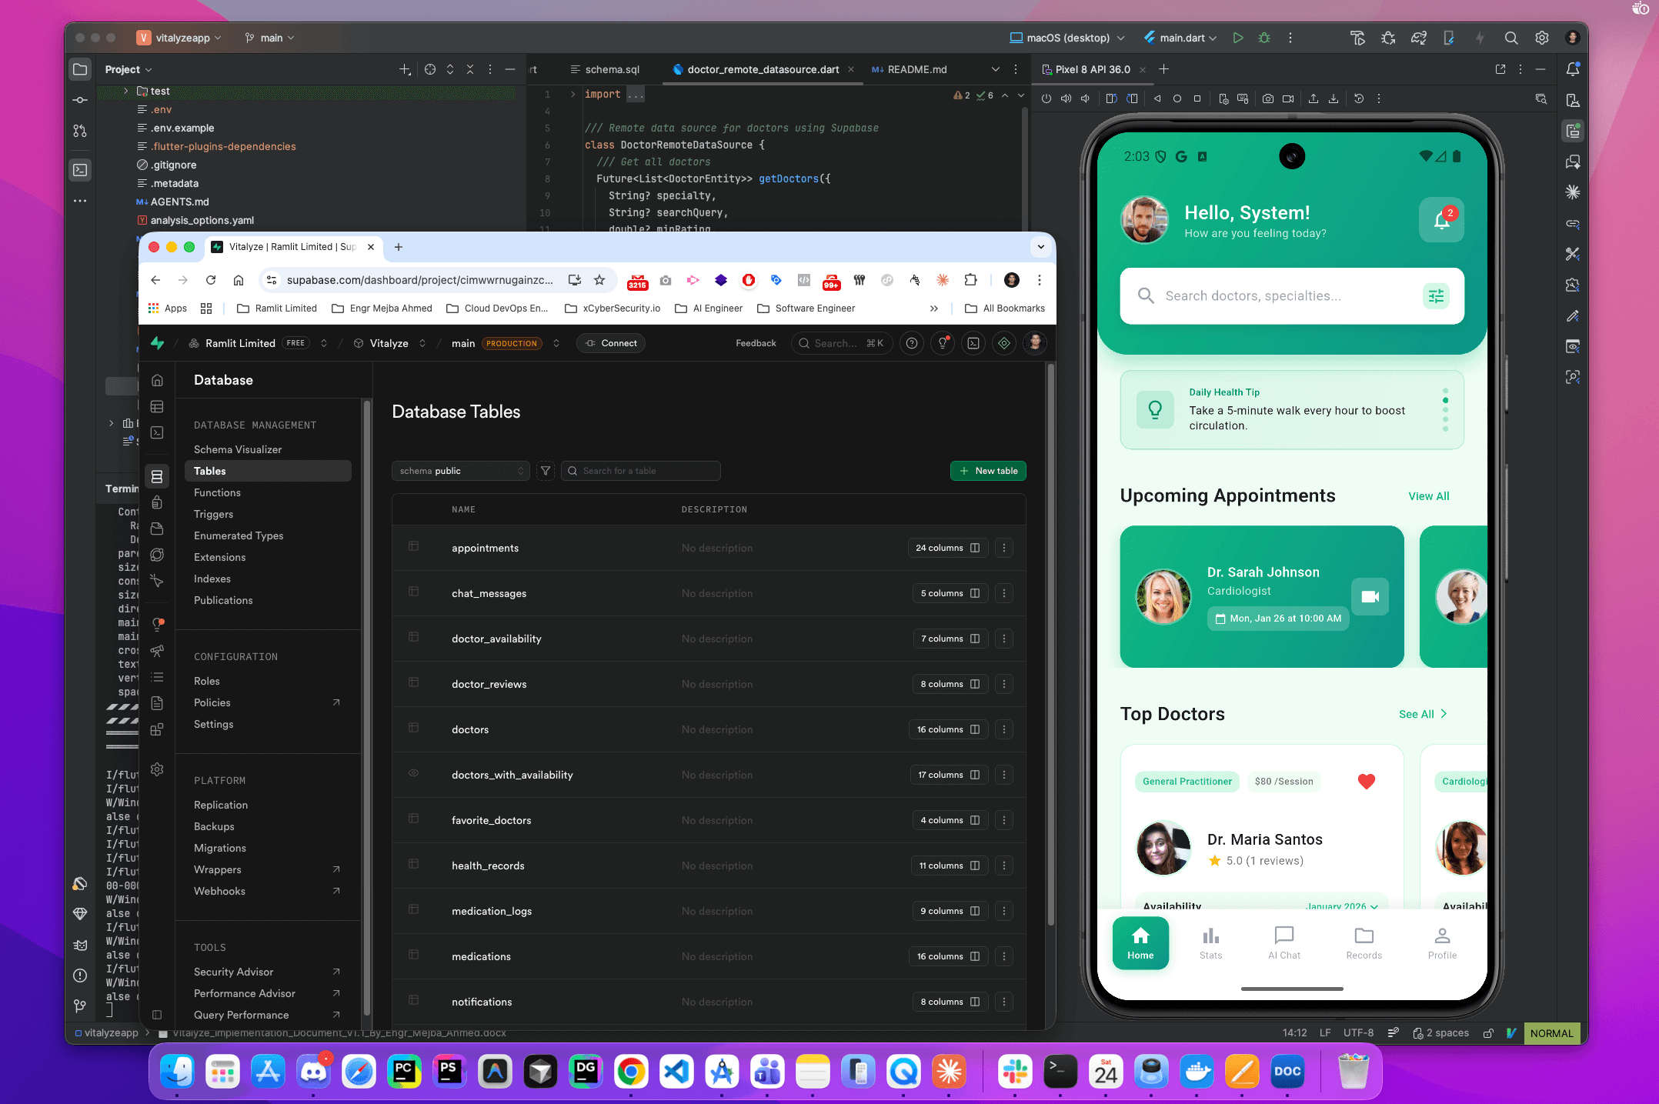The height and width of the screenshot is (1104, 1659).
Task: Open View All upcoming appointments
Action: pos(1429,496)
